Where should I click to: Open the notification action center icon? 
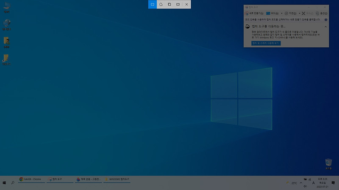(x=333, y=183)
